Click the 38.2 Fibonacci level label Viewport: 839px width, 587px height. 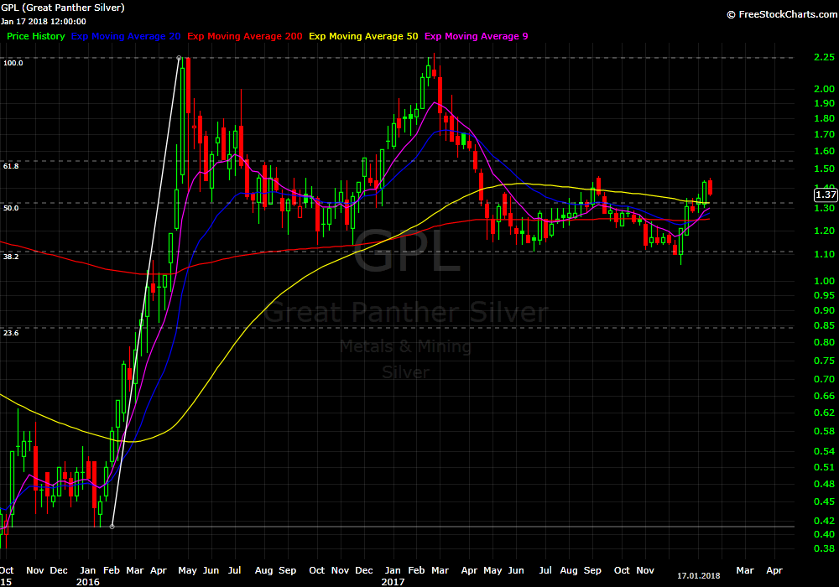11,257
